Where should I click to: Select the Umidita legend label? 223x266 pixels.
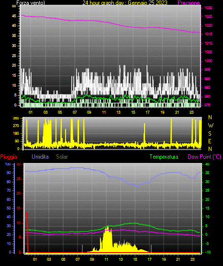(x=40, y=157)
